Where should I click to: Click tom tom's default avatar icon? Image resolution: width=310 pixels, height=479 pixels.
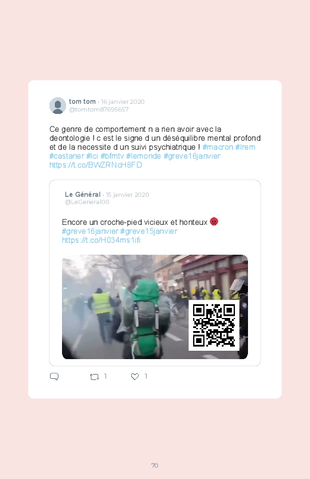(58, 106)
